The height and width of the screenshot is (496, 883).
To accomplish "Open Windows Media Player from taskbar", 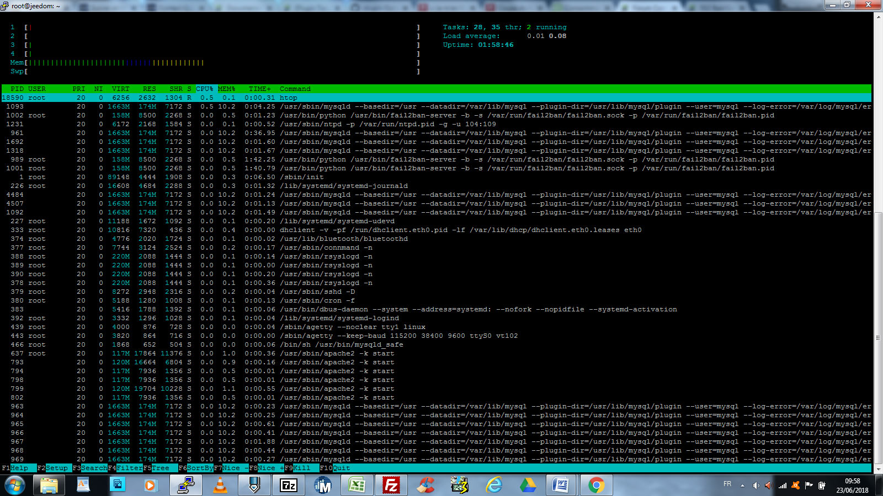I will click(x=150, y=486).
